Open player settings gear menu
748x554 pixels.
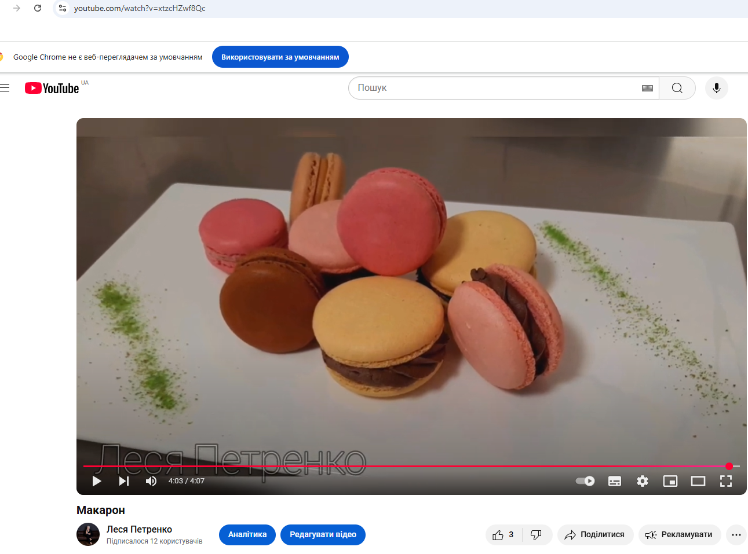pos(643,481)
